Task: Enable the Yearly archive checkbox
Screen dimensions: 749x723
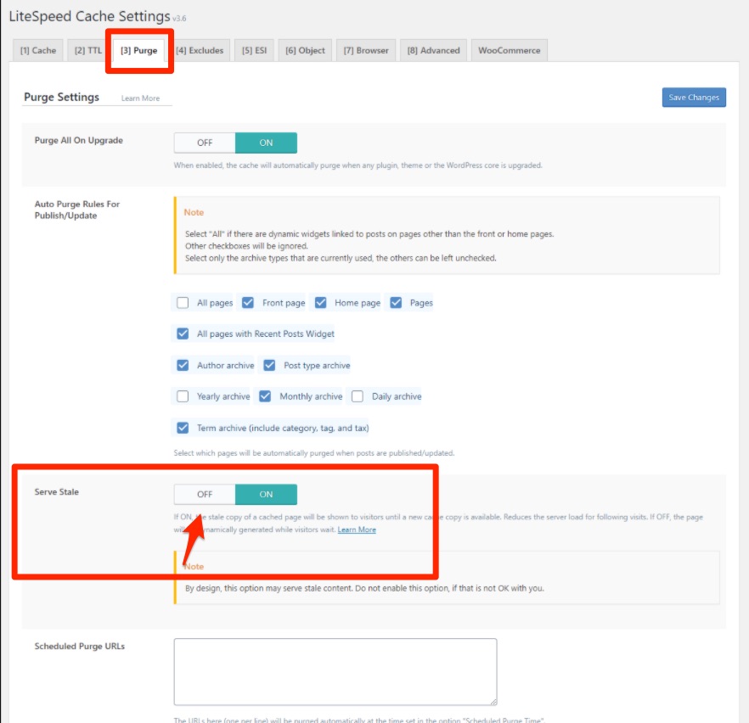Action: click(183, 396)
